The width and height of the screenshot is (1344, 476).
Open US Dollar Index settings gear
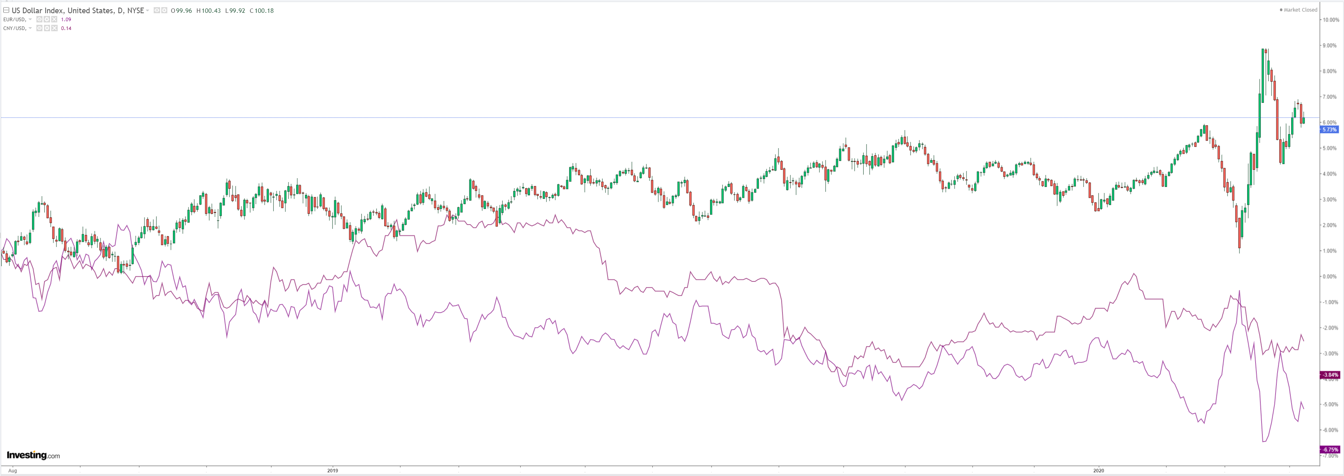[x=164, y=10]
